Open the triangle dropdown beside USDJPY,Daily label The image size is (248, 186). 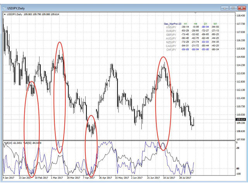(4, 15)
